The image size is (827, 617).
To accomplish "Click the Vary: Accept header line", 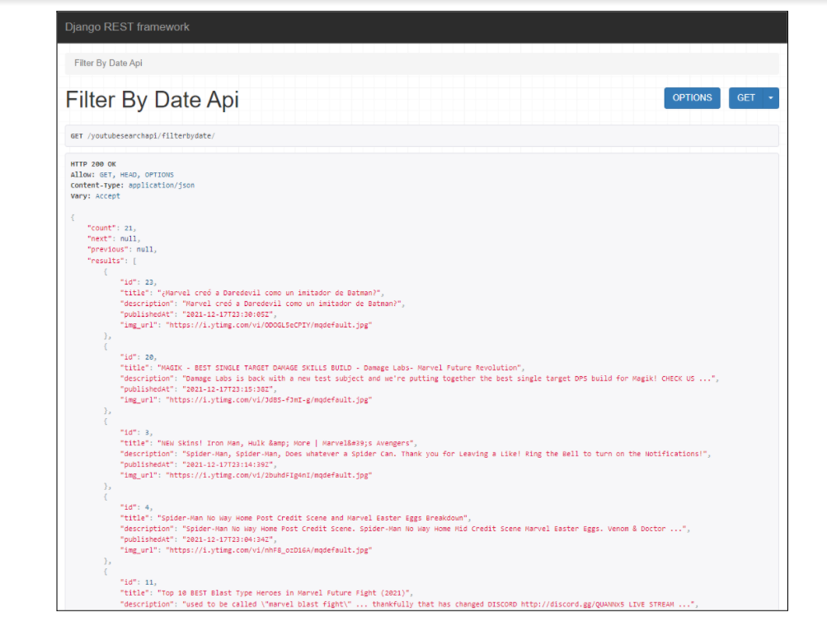I will coord(95,195).
